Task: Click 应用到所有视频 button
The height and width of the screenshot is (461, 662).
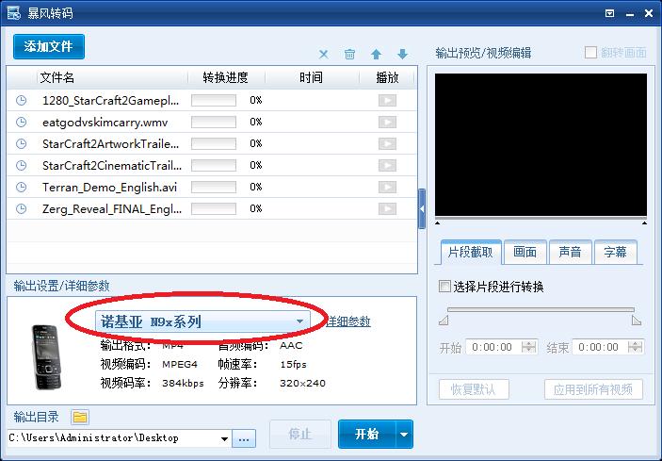Action: coord(593,389)
